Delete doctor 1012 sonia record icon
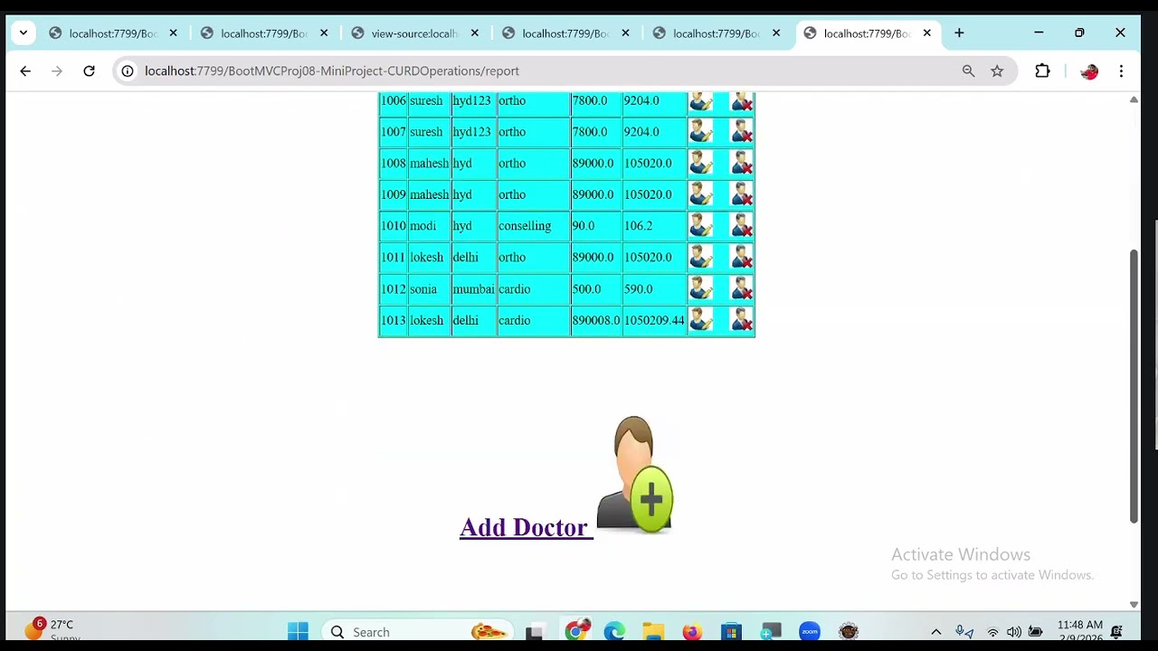 (742, 289)
